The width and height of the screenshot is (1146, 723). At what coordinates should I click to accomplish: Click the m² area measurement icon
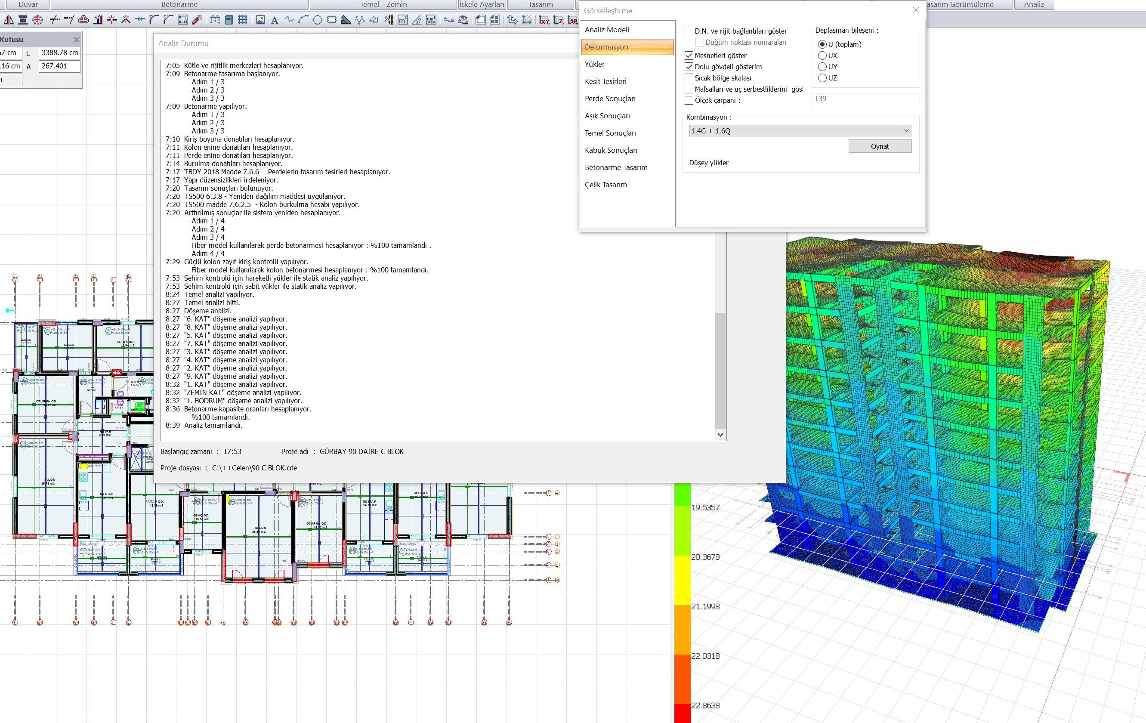(403, 20)
